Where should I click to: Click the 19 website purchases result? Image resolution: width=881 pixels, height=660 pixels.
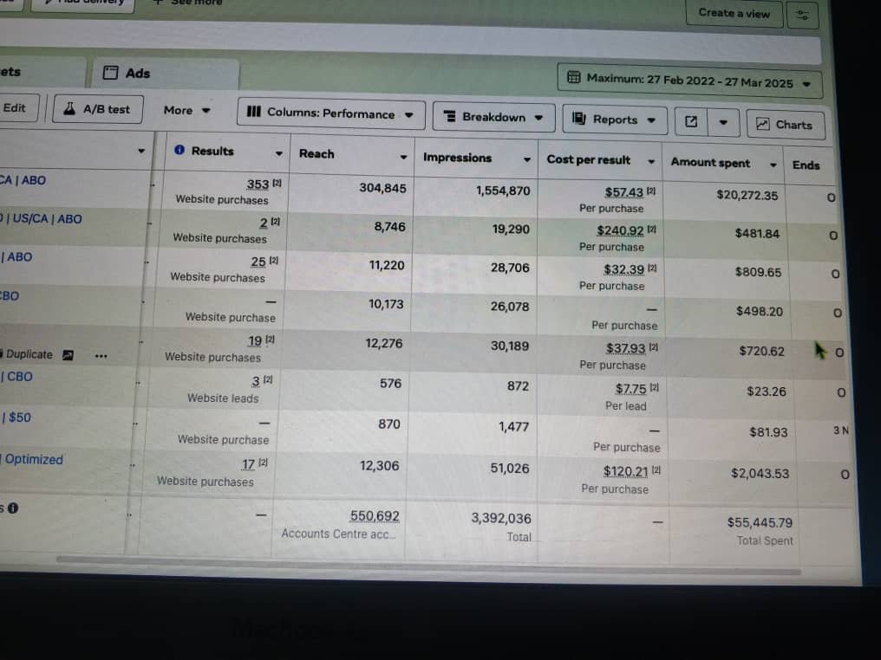pos(255,340)
